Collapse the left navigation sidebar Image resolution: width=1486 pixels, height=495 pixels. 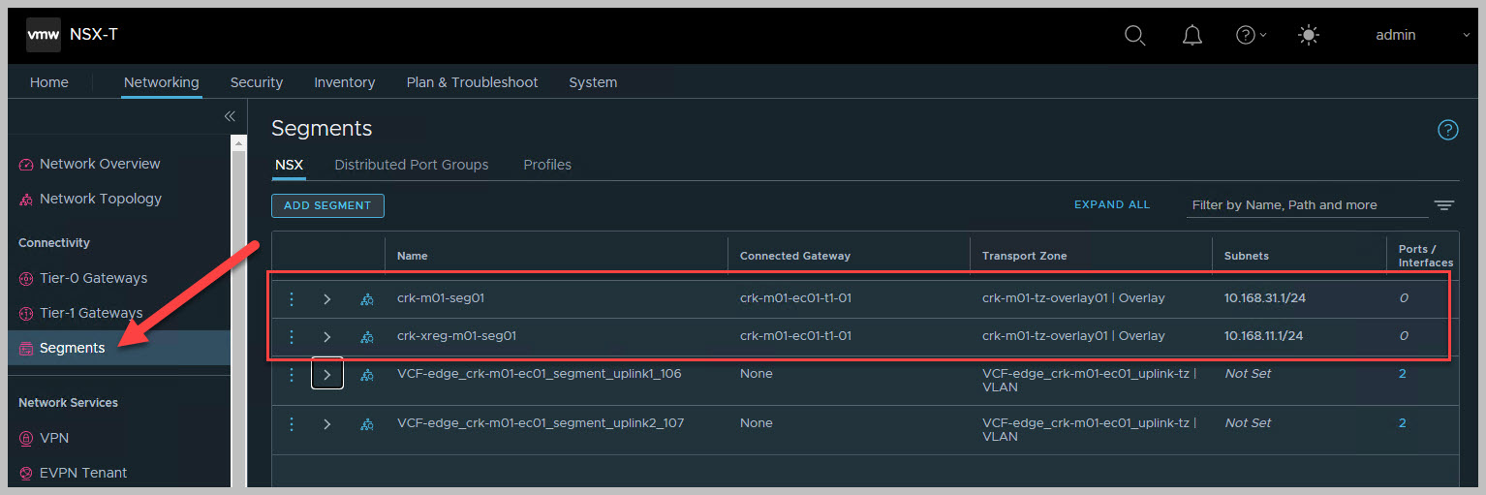[x=230, y=116]
